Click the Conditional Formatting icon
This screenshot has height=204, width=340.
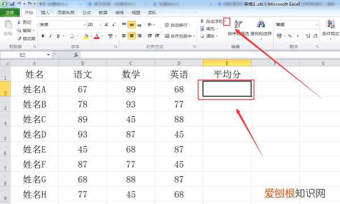[330, 24]
